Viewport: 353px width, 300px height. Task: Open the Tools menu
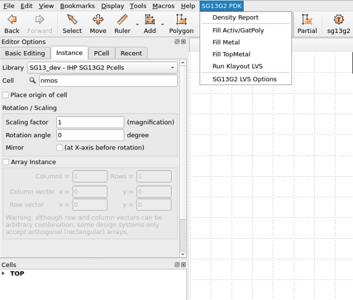click(138, 6)
